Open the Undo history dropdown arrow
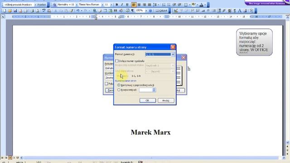This screenshot has height=163, width=290. pos(82,11)
